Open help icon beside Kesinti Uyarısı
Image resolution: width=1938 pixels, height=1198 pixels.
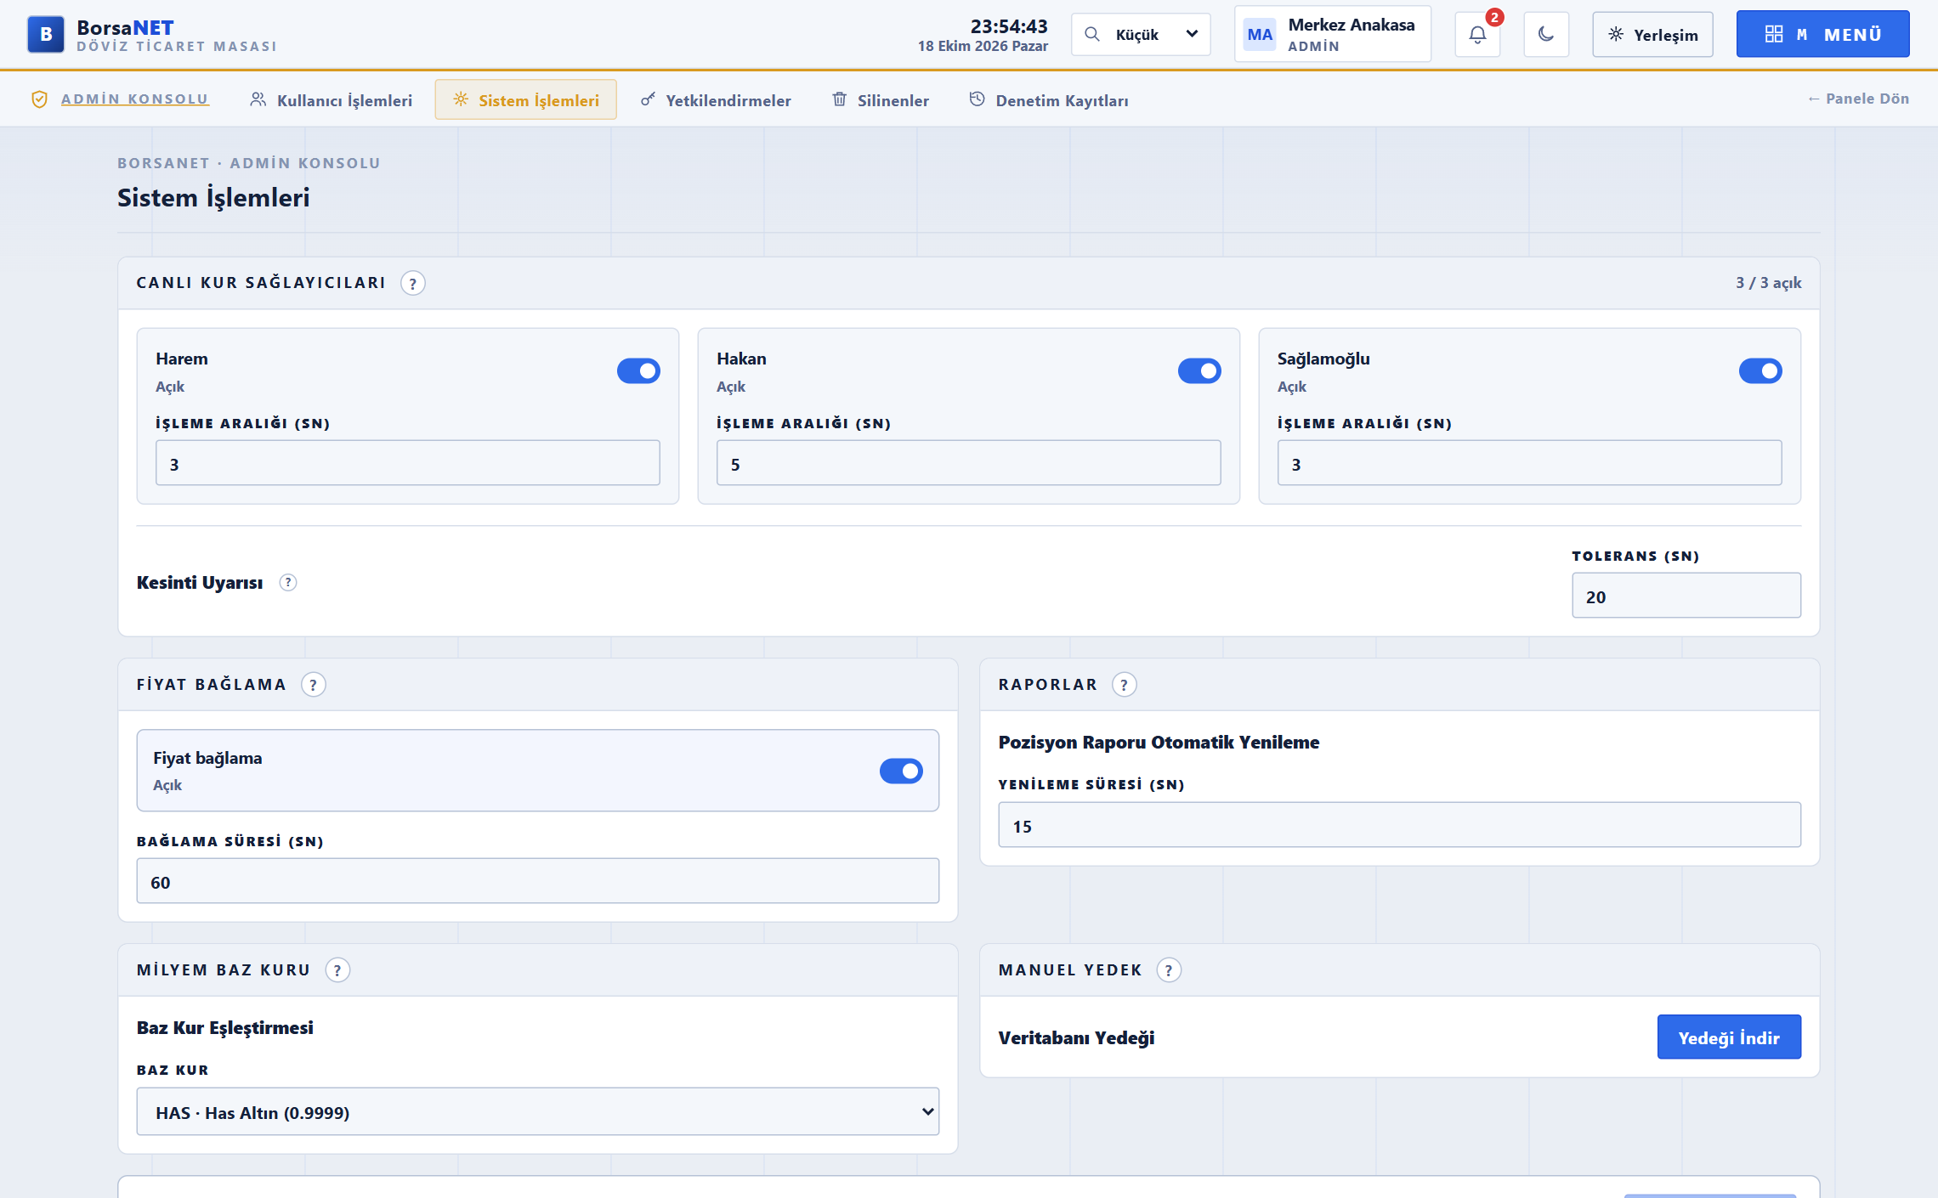click(288, 583)
